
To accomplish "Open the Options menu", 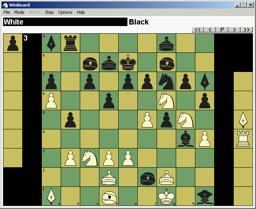I will 65,12.
